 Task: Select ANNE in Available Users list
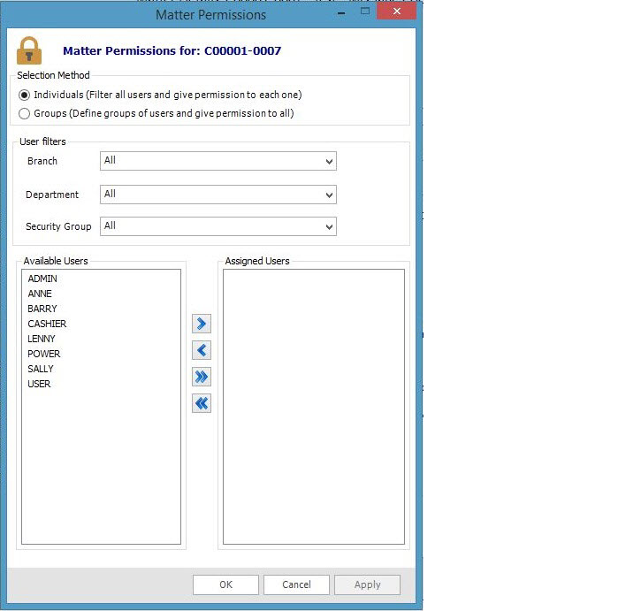point(40,294)
